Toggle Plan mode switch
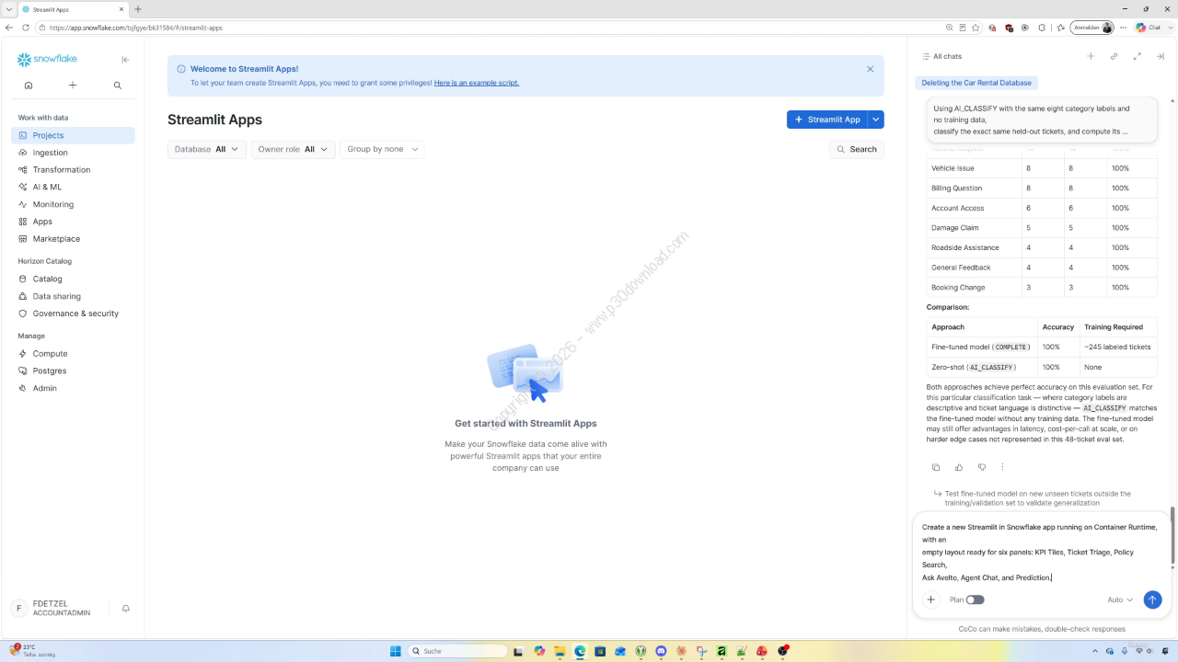Screen dimensions: 1178x662 (x=975, y=599)
